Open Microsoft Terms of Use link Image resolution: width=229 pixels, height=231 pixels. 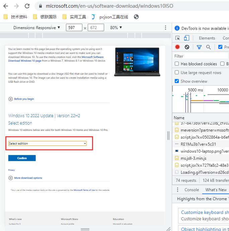[84, 190]
